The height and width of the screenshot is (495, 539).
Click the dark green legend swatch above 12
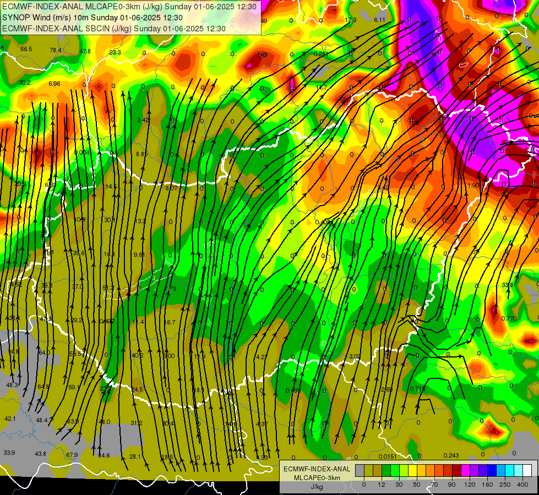pyautogui.click(x=386, y=470)
